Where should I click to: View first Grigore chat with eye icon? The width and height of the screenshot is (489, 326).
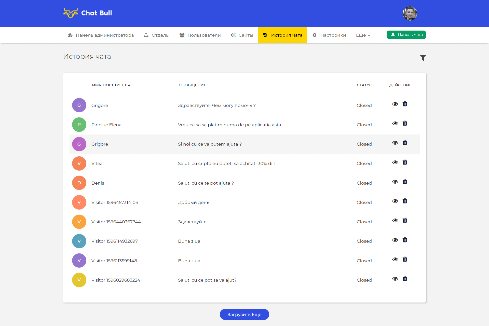pyautogui.click(x=395, y=104)
